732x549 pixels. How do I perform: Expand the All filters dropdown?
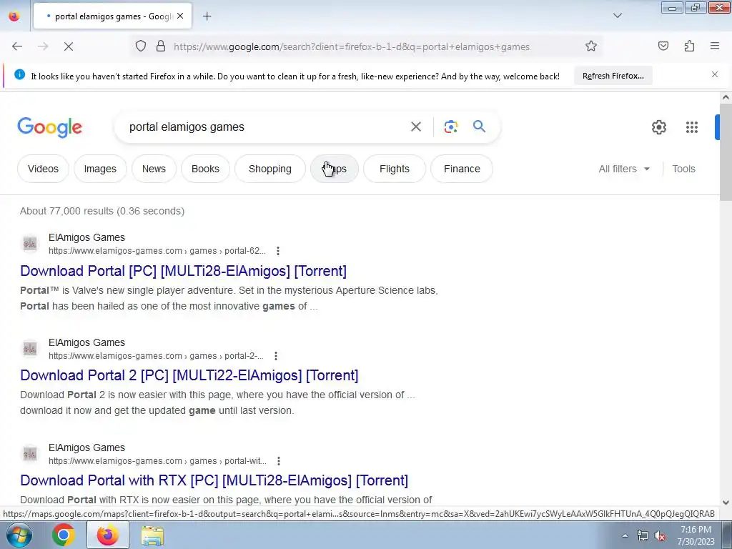pyautogui.click(x=624, y=169)
